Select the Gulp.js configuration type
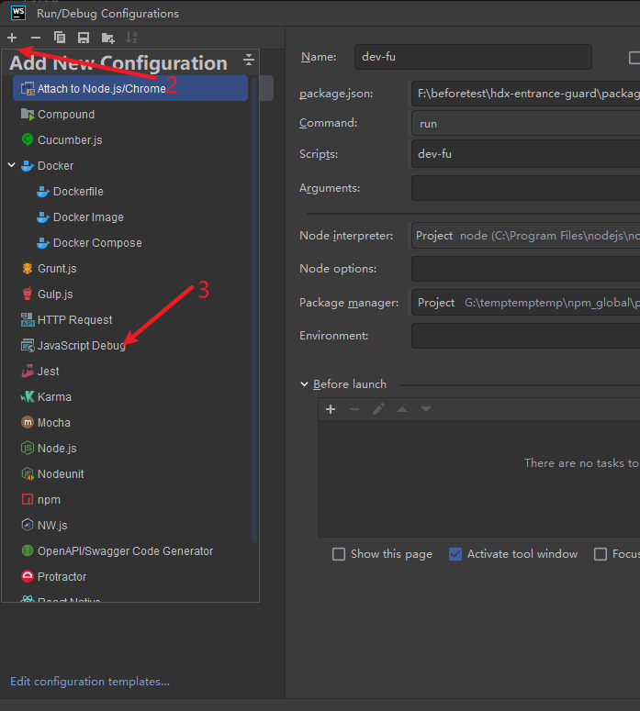Viewport: 640px width, 711px height. (130, 294)
